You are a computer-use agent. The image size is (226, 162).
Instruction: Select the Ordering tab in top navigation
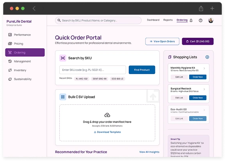(182, 20)
